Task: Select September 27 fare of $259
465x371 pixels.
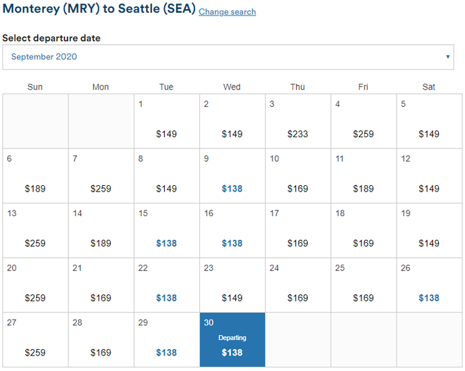Action: coord(35,340)
